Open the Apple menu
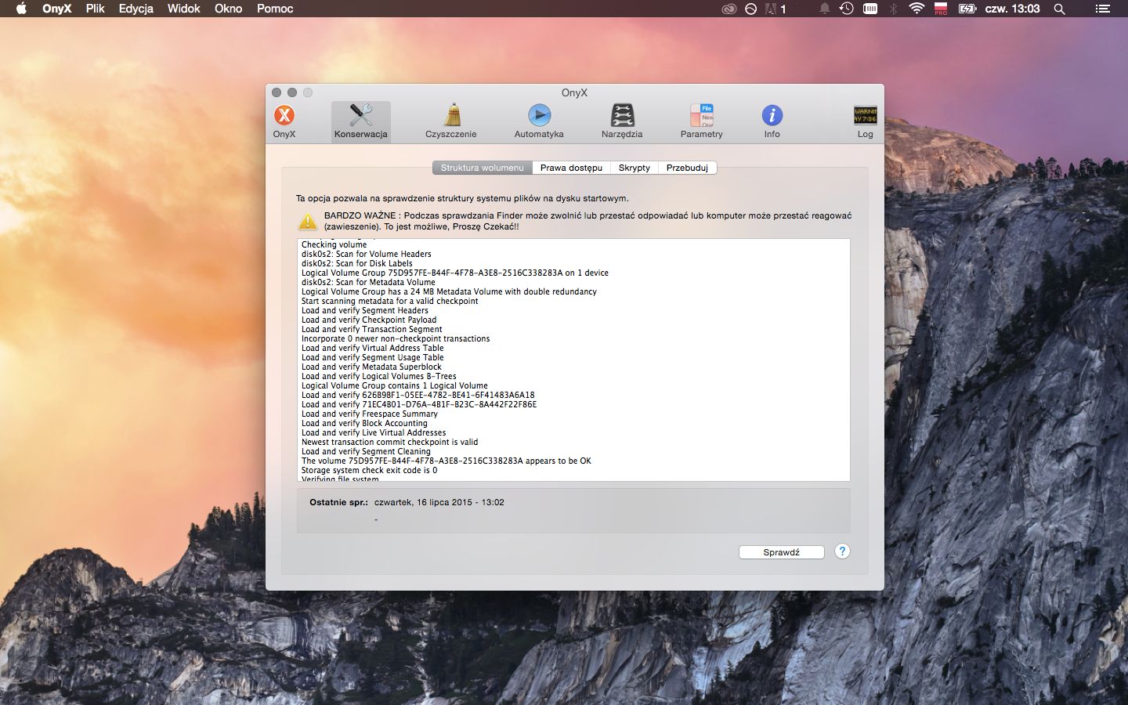Image resolution: width=1128 pixels, height=705 pixels. coord(21,9)
